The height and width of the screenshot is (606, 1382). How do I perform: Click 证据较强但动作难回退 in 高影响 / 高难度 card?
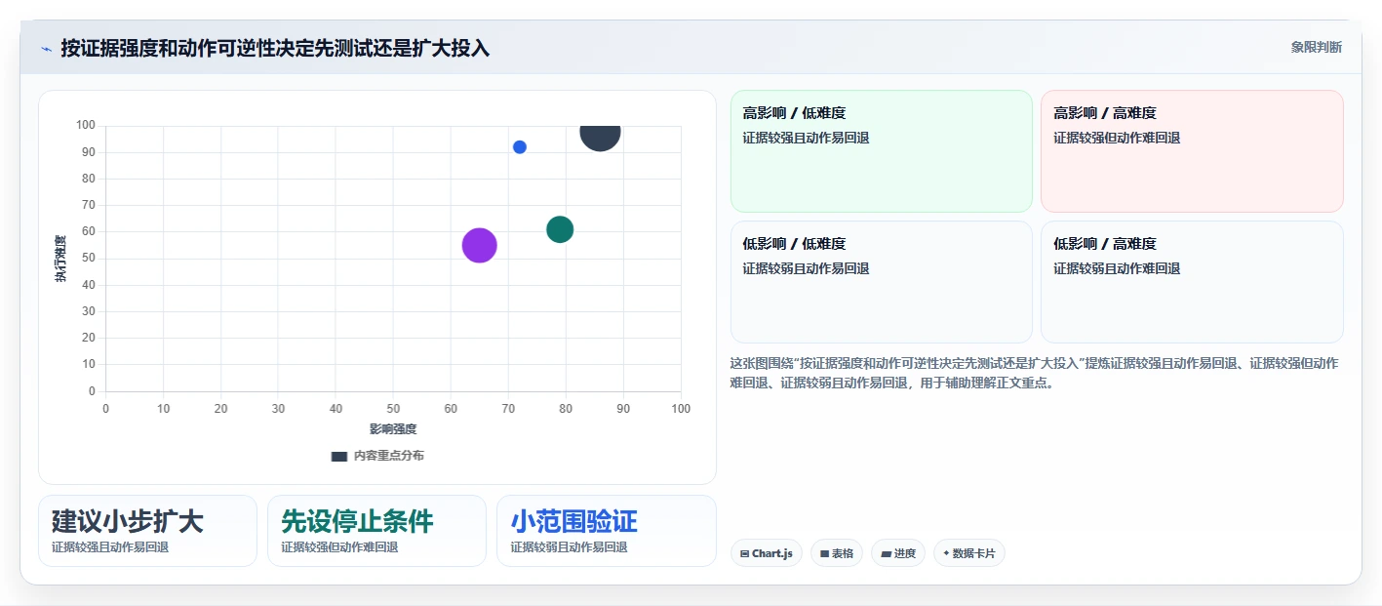[1117, 138]
